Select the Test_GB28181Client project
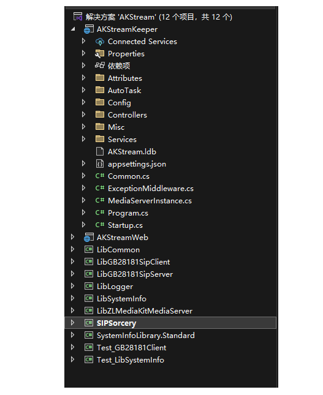323x395 pixels. tap(131, 348)
